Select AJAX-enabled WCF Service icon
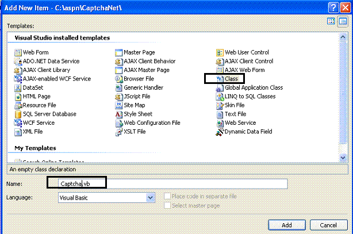 point(18,79)
